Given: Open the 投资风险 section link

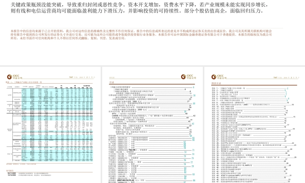Looking at the screenshot, I should click(112, 136).
